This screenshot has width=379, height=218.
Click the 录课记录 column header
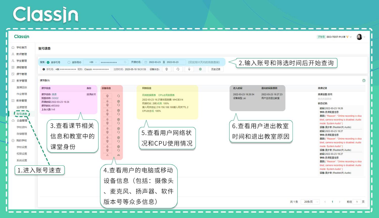(x=322, y=88)
